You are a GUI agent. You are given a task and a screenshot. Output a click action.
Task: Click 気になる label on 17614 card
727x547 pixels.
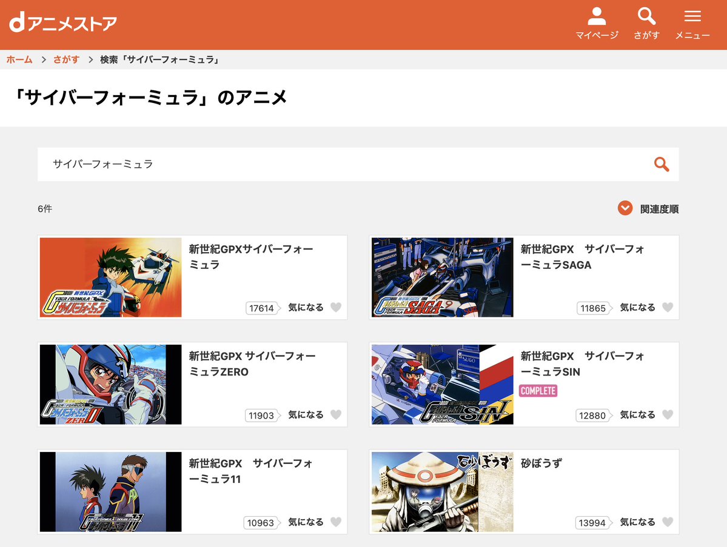(x=306, y=307)
